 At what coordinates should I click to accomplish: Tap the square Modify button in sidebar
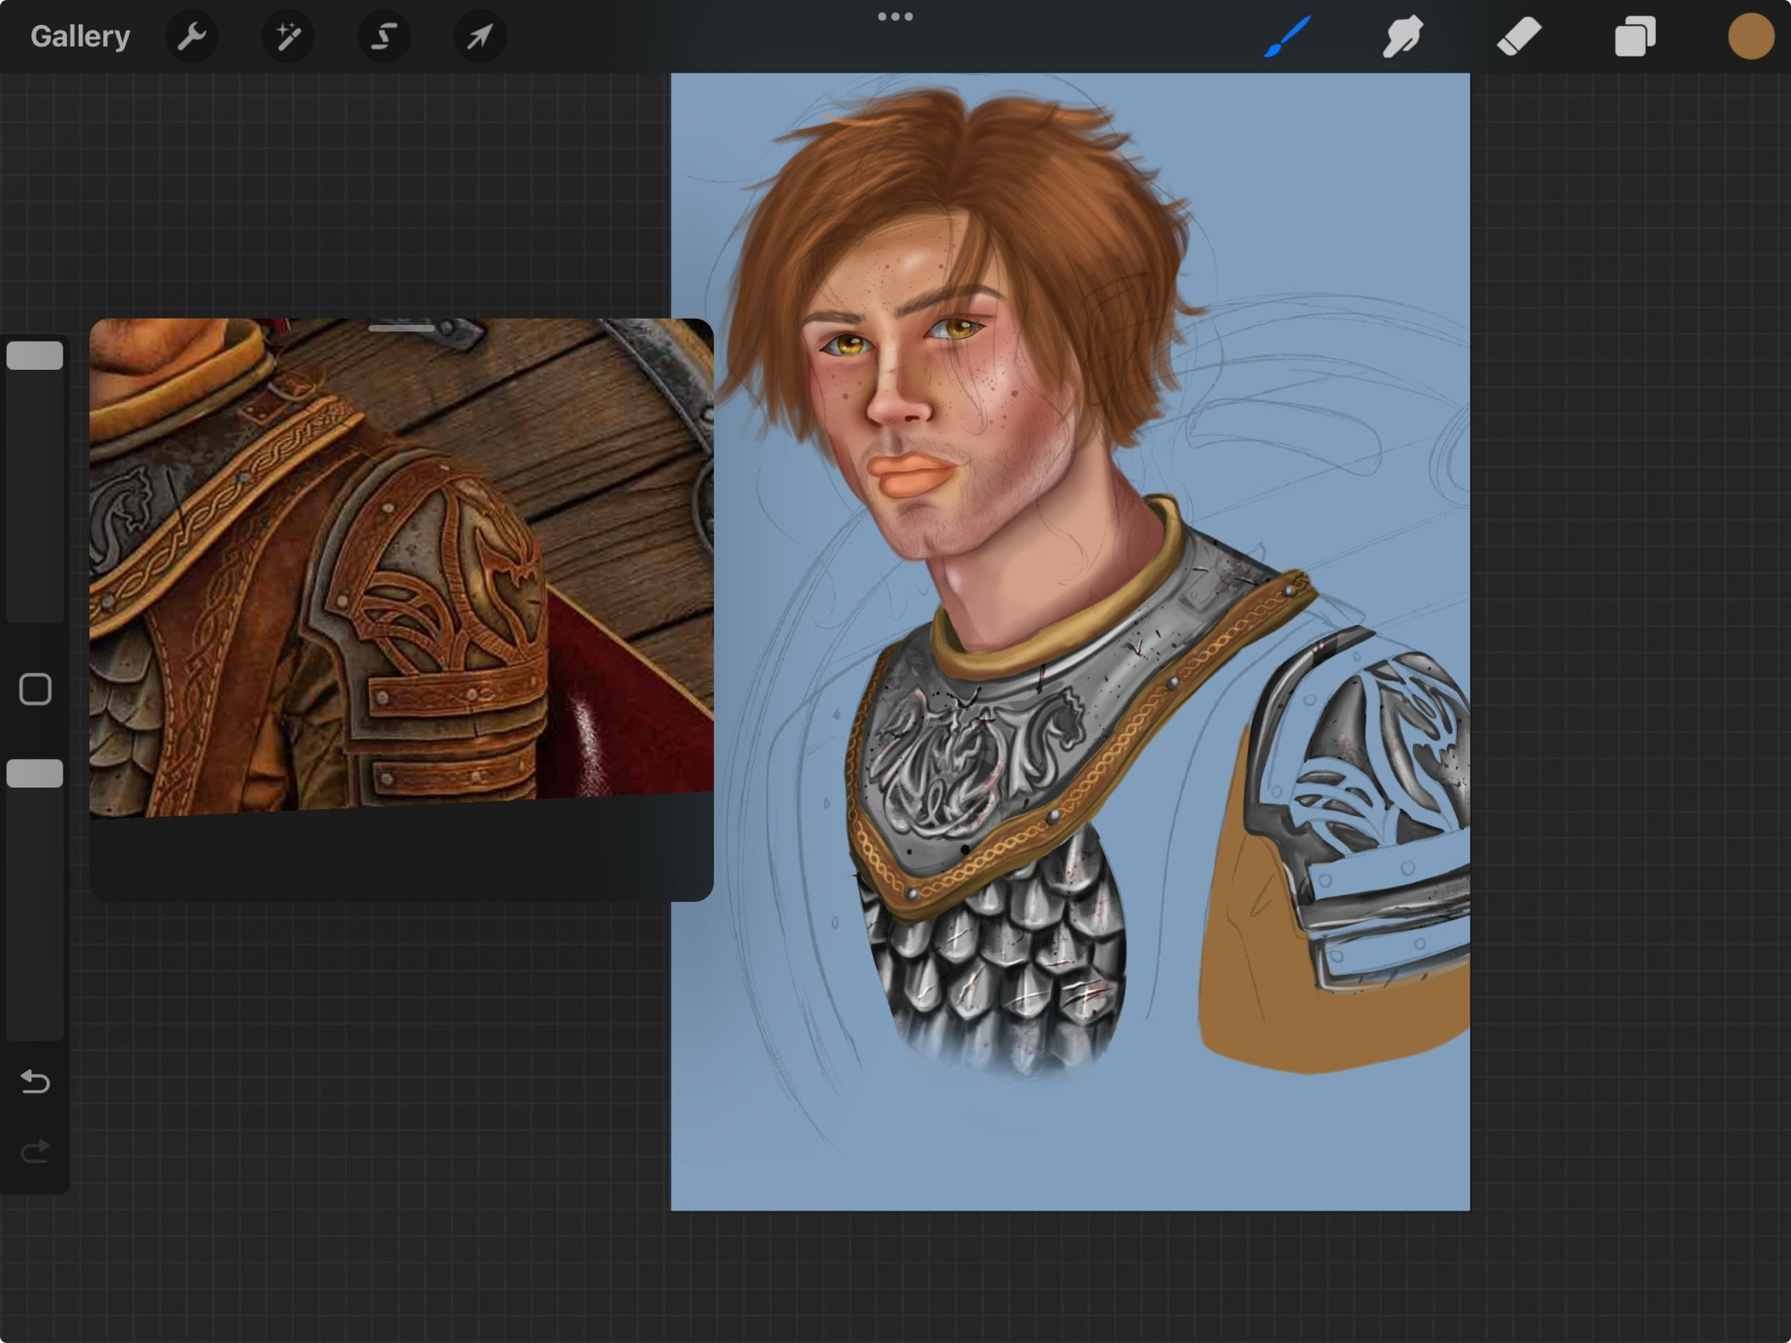click(35, 689)
